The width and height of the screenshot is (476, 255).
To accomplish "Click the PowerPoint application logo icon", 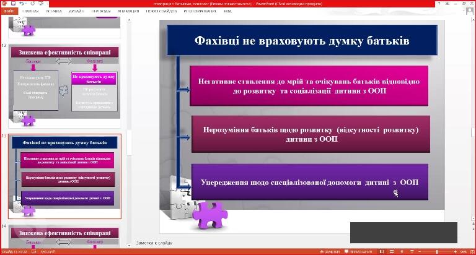I will click(4, 3).
